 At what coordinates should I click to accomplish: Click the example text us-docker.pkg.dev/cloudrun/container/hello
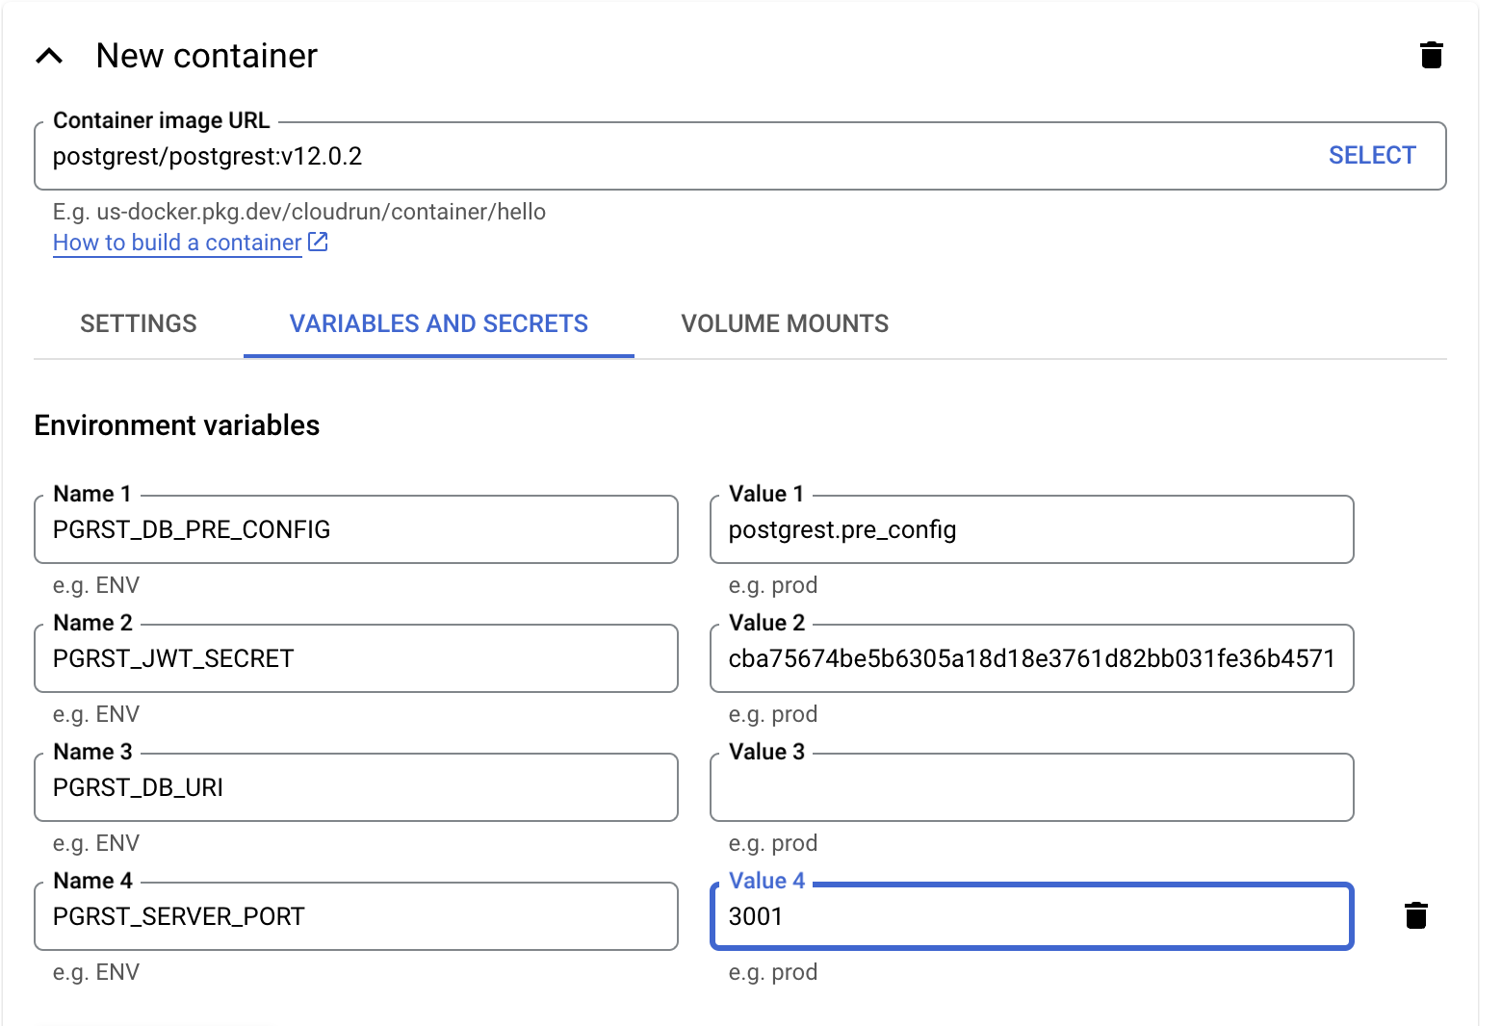pos(321,212)
